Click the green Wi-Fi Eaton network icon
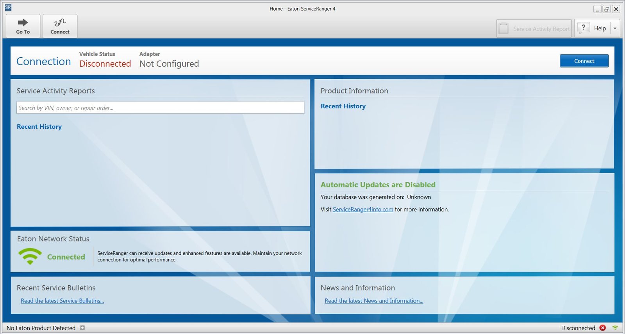625x334 pixels. tap(30, 256)
